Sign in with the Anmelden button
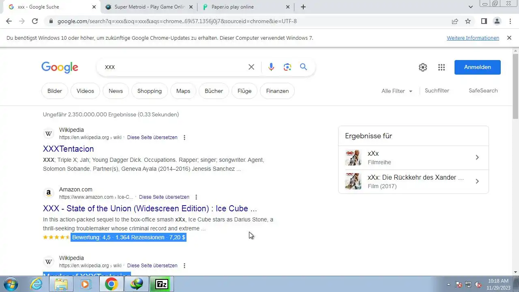Viewport: 519px width, 292px height. (x=478, y=67)
